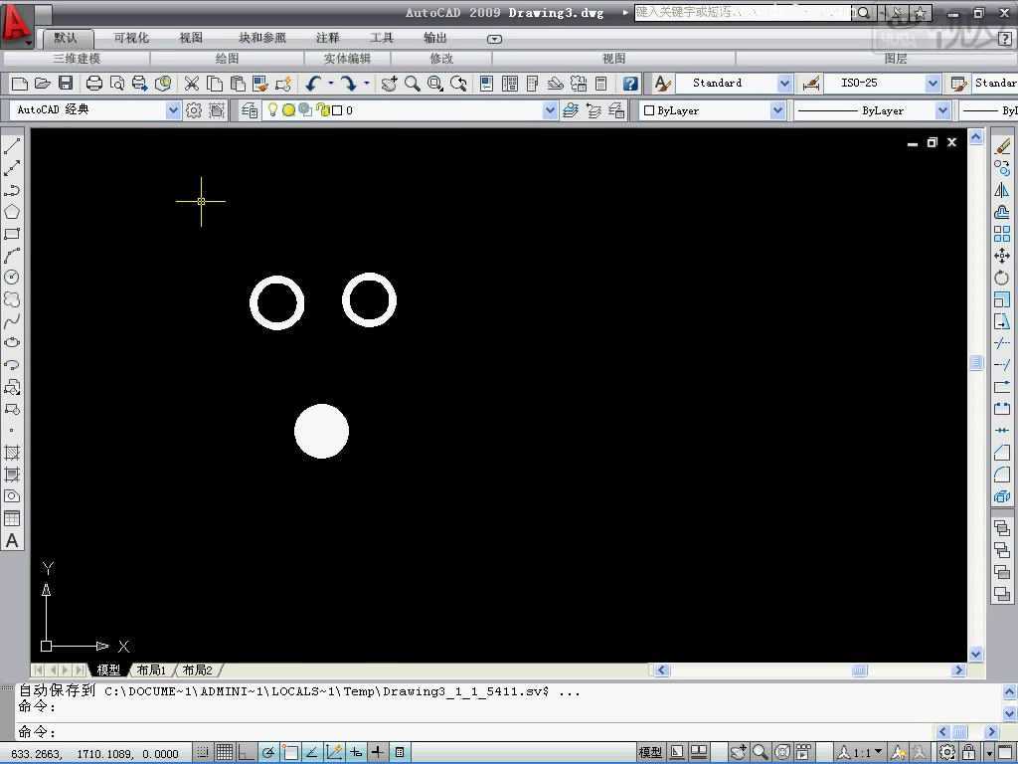
Task: Click the 模型 button in status bar
Action: tap(650, 752)
